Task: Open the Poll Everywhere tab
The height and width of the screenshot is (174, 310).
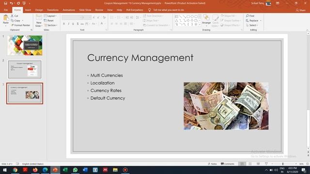Action: [x=135, y=10]
